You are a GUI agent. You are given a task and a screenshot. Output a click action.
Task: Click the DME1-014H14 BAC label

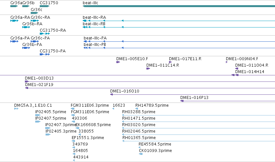pos(249,72)
